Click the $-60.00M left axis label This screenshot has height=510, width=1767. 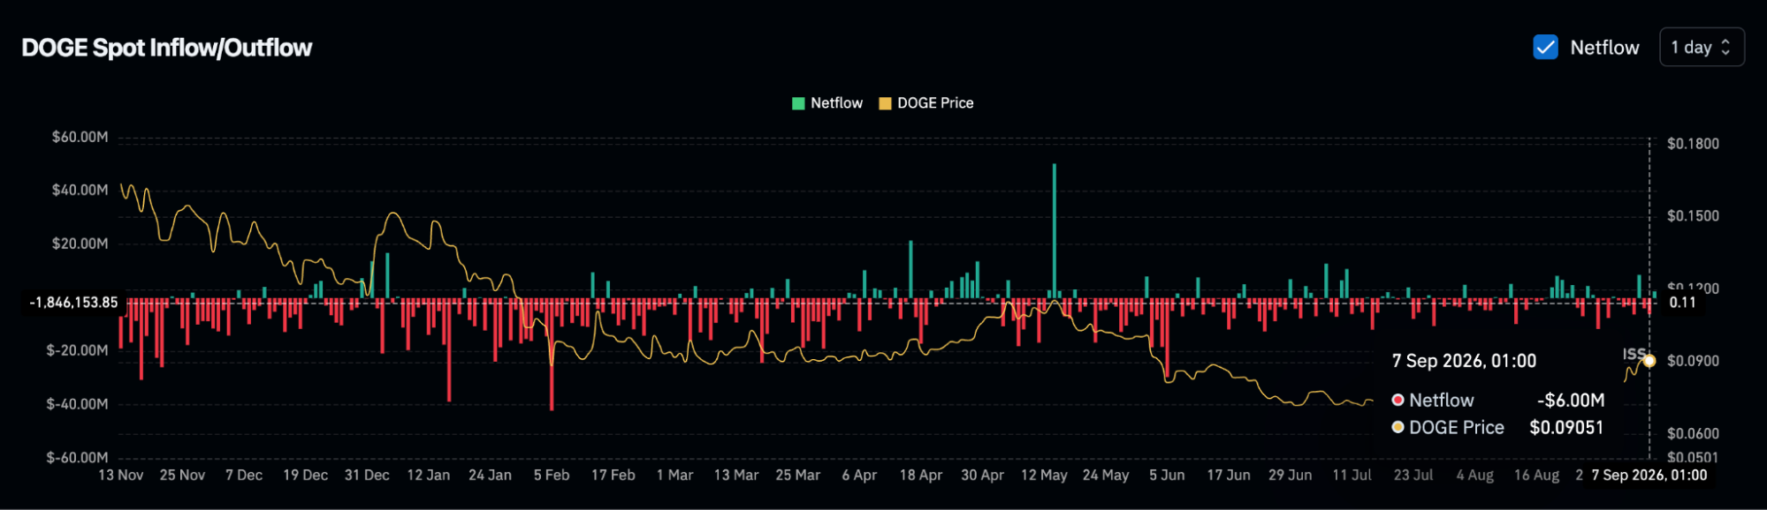tap(77, 457)
